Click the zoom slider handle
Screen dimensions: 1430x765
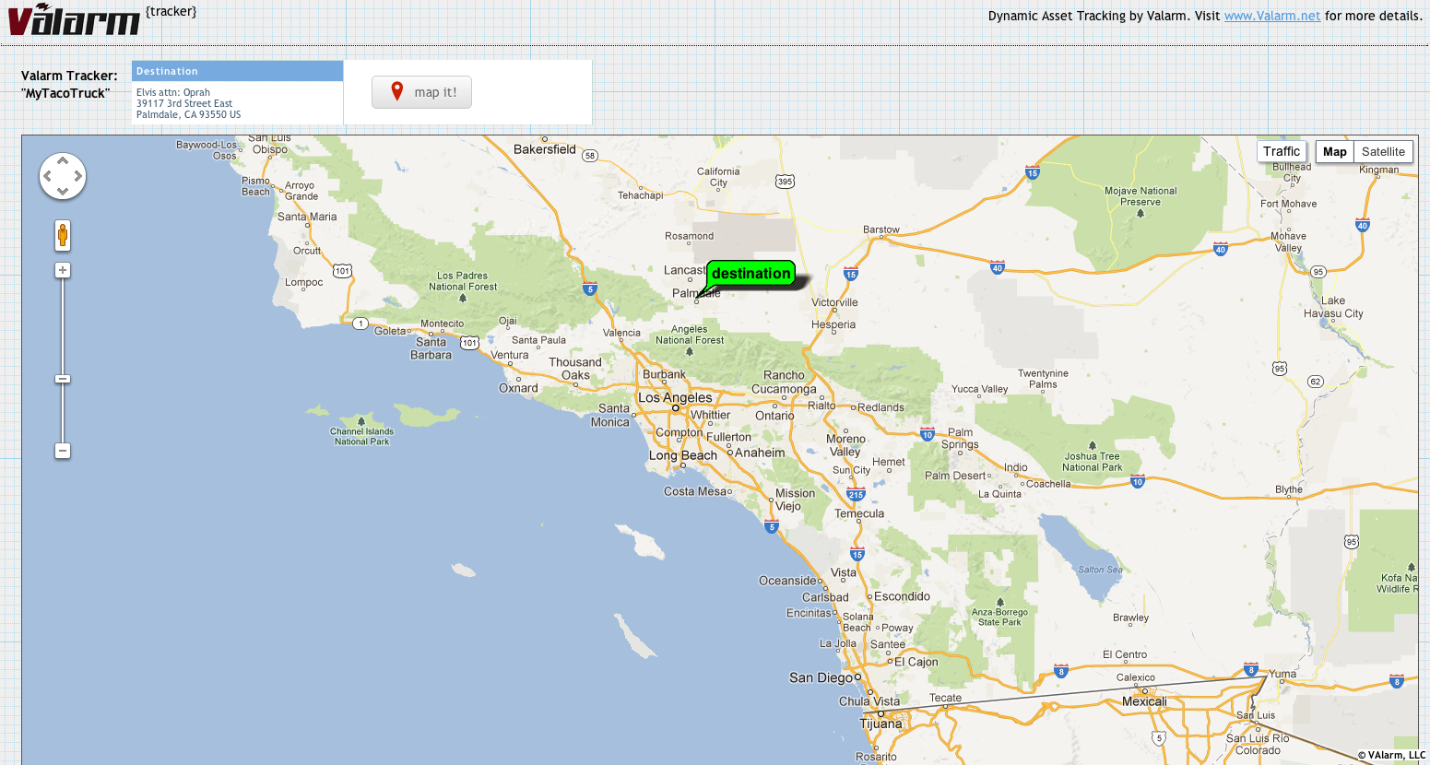(x=63, y=379)
